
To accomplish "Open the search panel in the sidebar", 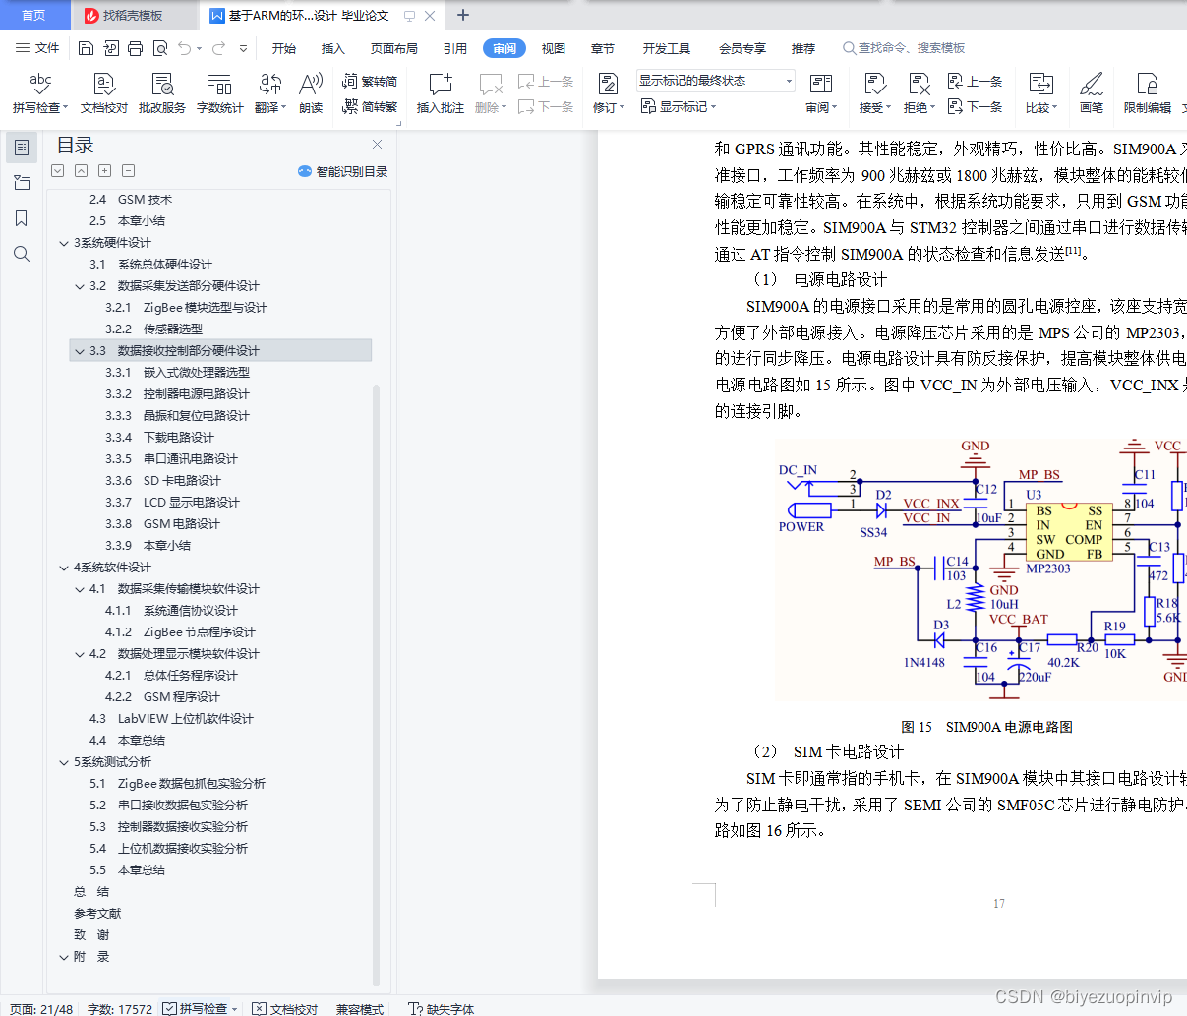I will [x=22, y=254].
